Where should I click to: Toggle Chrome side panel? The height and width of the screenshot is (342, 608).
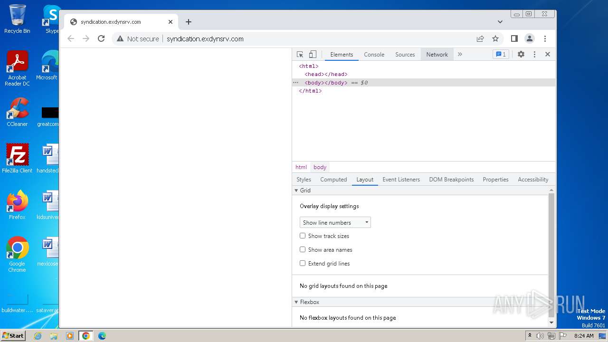pos(514,39)
